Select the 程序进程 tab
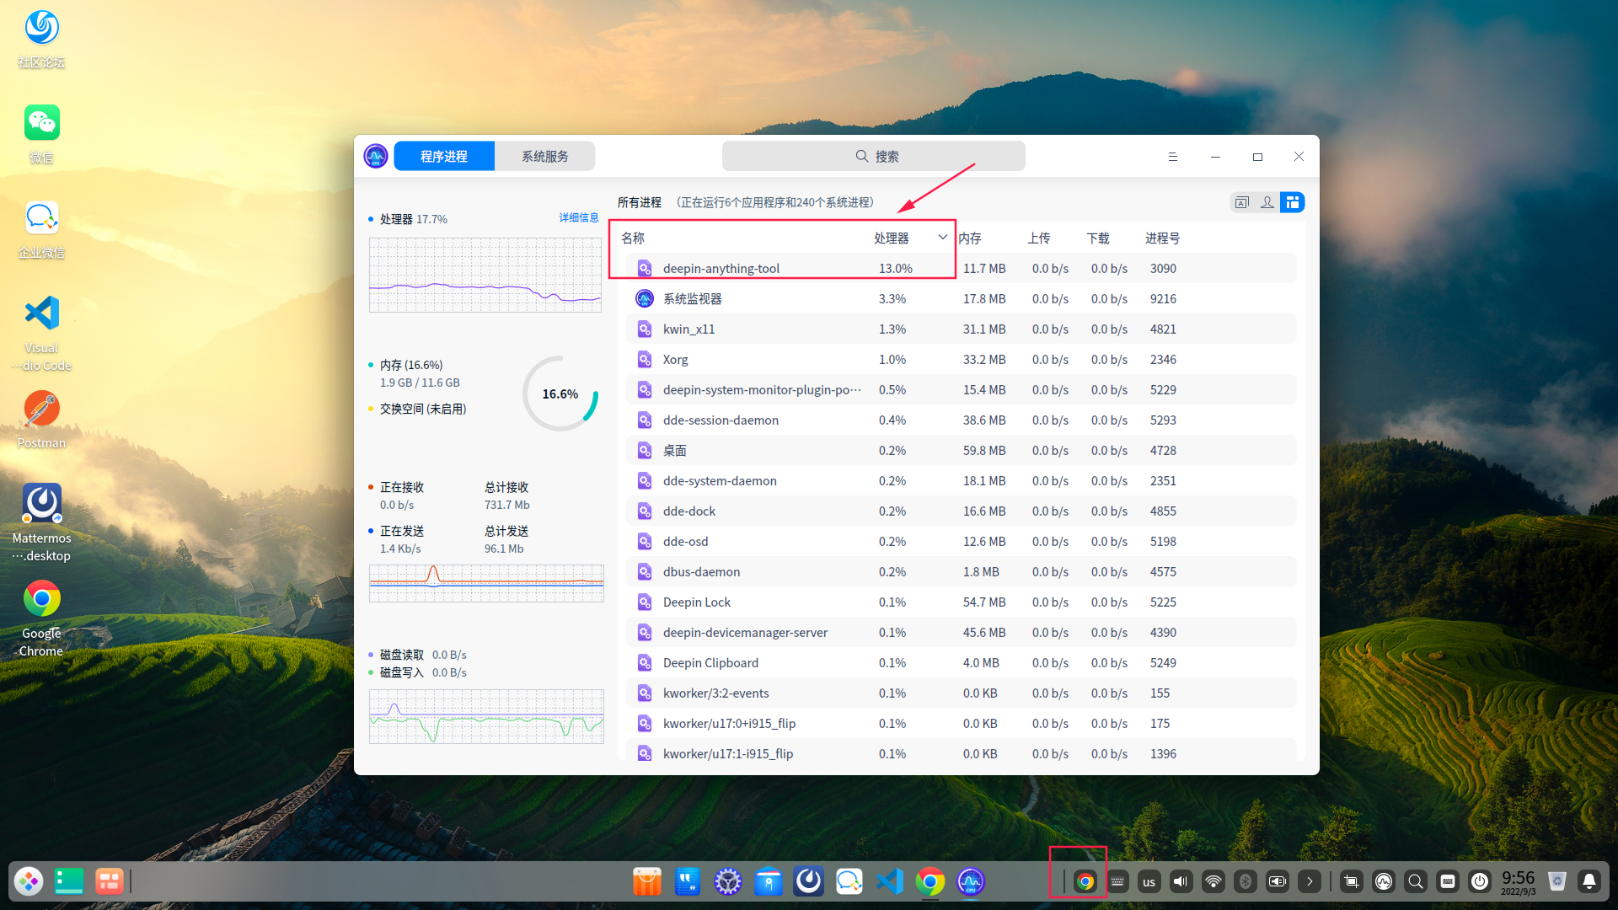This screenshot has width=1618, height=910. [x=444, y=157]
